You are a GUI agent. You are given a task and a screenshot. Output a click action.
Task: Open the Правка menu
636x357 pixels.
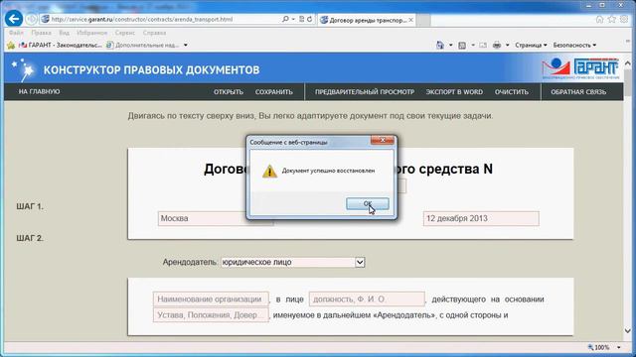click(x=41, y=33)
